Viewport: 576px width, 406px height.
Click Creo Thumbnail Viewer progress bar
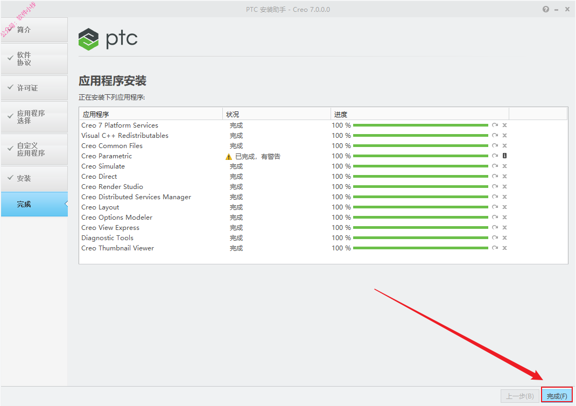click(x=420, y=248)
